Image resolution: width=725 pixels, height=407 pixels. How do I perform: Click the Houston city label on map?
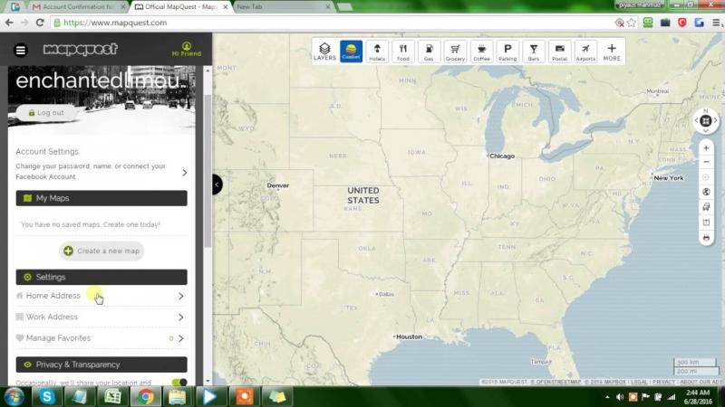(409, 336)
